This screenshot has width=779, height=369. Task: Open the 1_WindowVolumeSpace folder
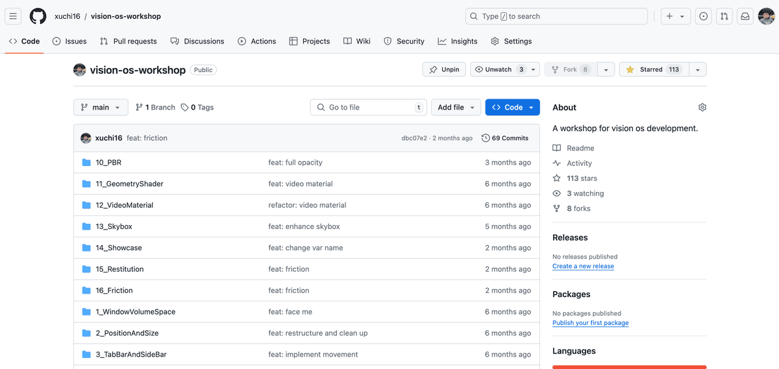(135, 312)
